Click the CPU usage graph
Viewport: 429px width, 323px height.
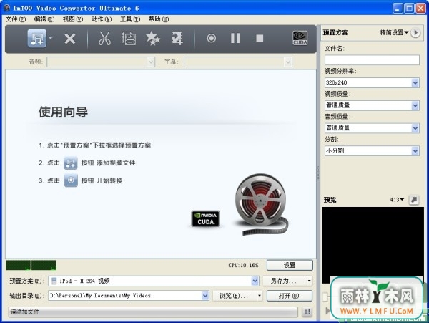coord(31,265)
